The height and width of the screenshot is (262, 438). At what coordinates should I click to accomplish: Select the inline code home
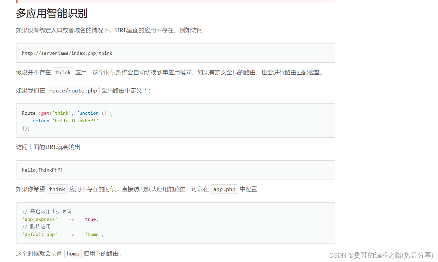[x=73, y=253]
